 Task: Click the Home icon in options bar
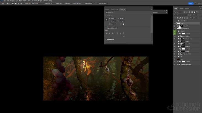tap(3, 4)
